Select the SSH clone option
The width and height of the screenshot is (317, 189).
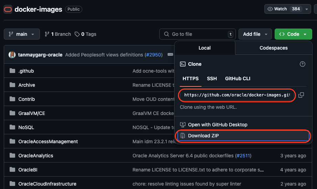click(212, 78)
